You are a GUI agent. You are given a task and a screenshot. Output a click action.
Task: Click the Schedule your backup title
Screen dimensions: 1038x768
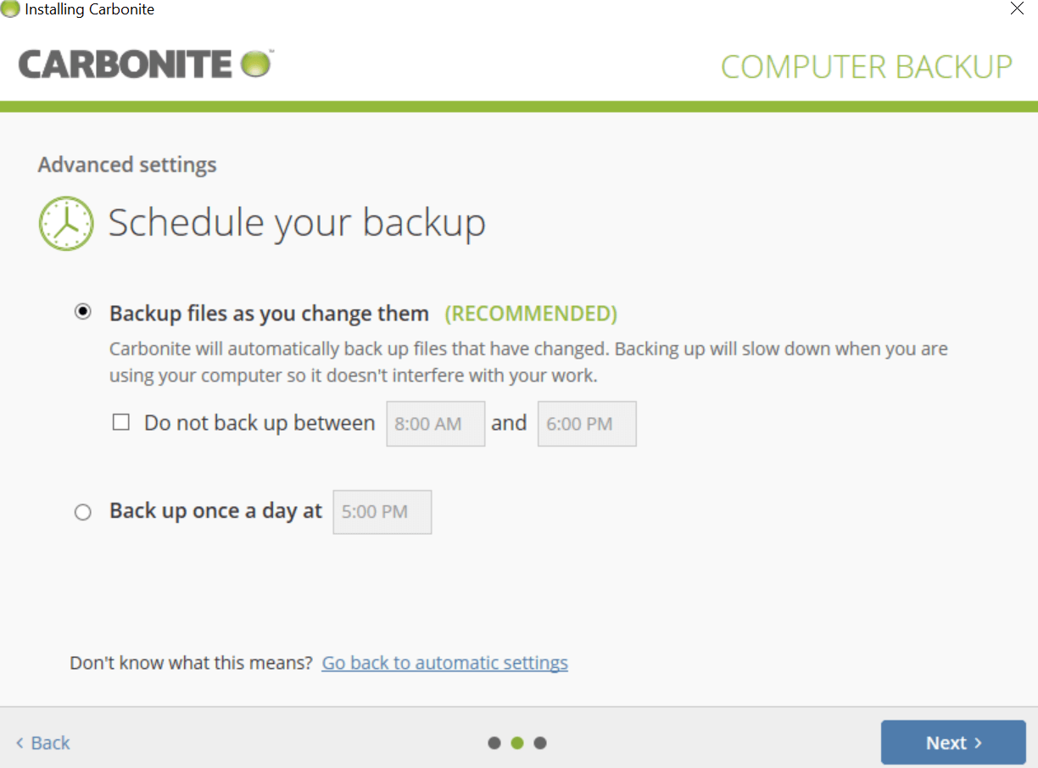[x=296, y=222]
